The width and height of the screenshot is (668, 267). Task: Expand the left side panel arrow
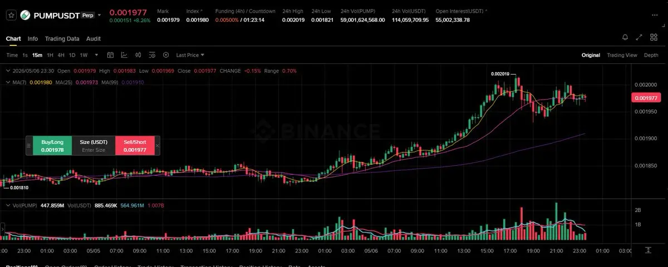point(2,229)
